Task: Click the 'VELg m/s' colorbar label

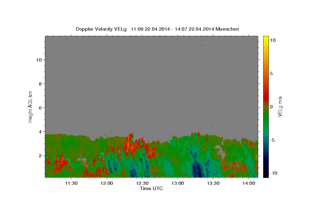Action: pos(280,106)
